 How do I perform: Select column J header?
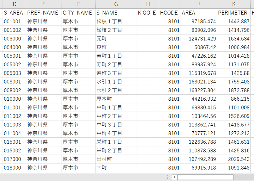pos(199,4)
